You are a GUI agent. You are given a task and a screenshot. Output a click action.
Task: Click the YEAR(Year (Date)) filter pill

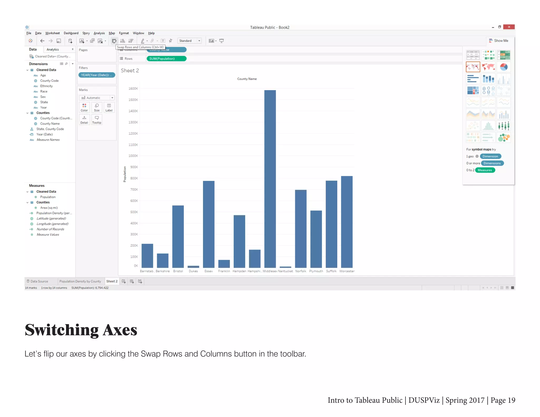97,75
